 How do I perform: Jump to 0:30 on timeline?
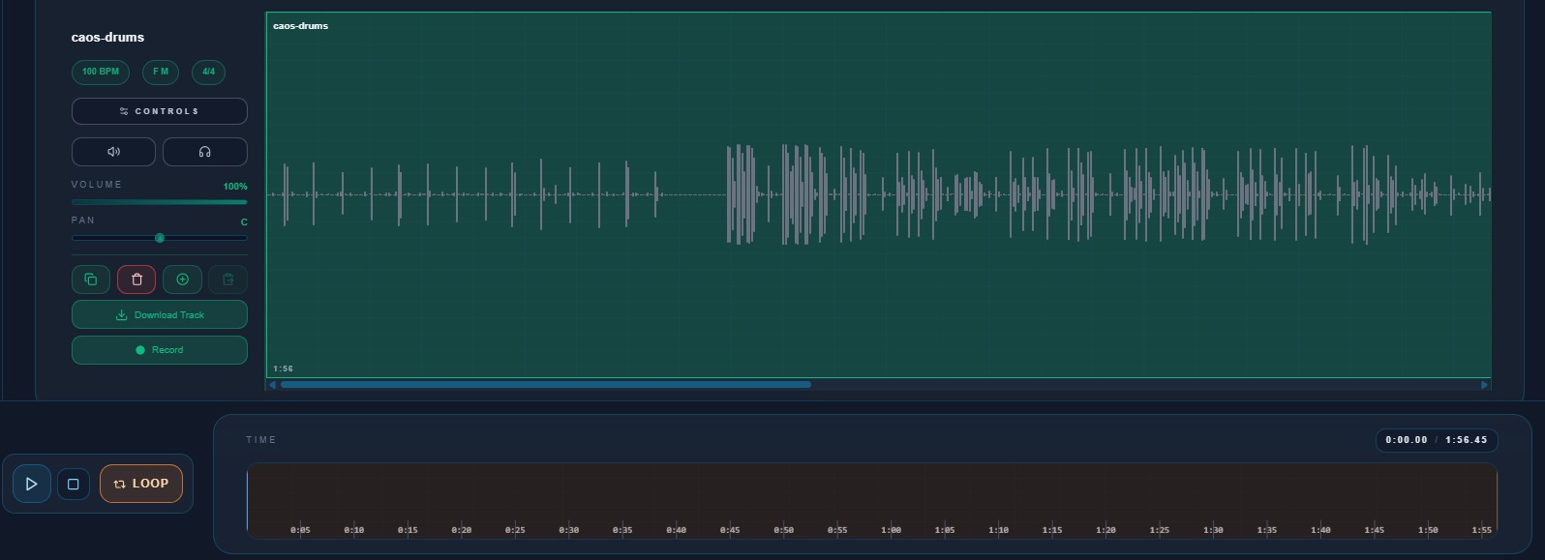(x=569, y=530)
